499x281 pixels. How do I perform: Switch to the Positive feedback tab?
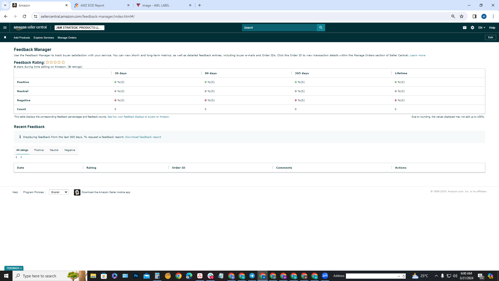39,150
